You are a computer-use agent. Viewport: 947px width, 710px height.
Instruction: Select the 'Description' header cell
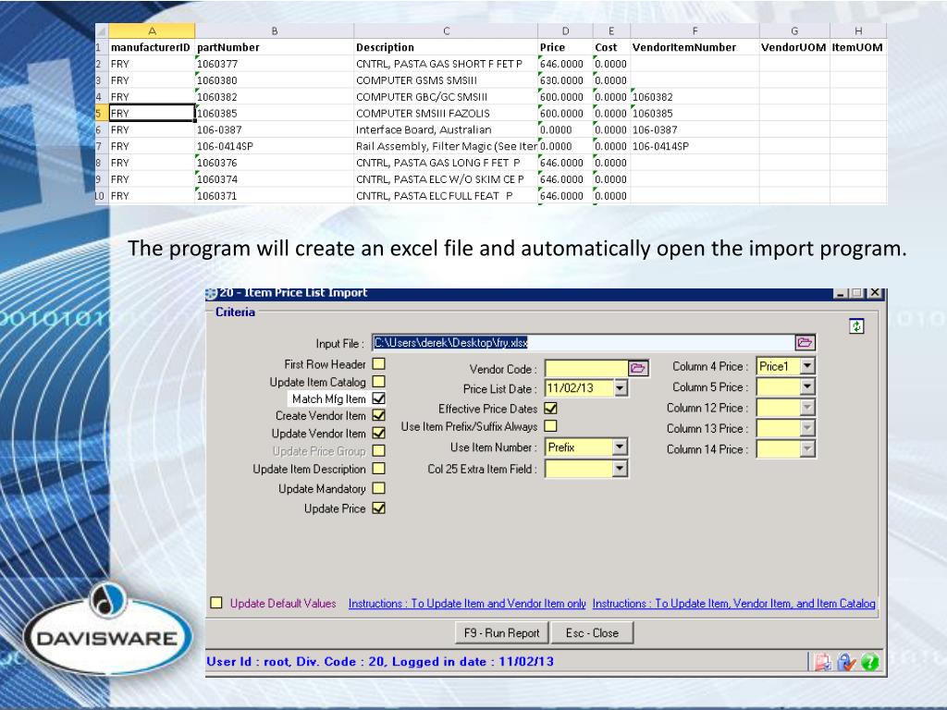(446, 47)
